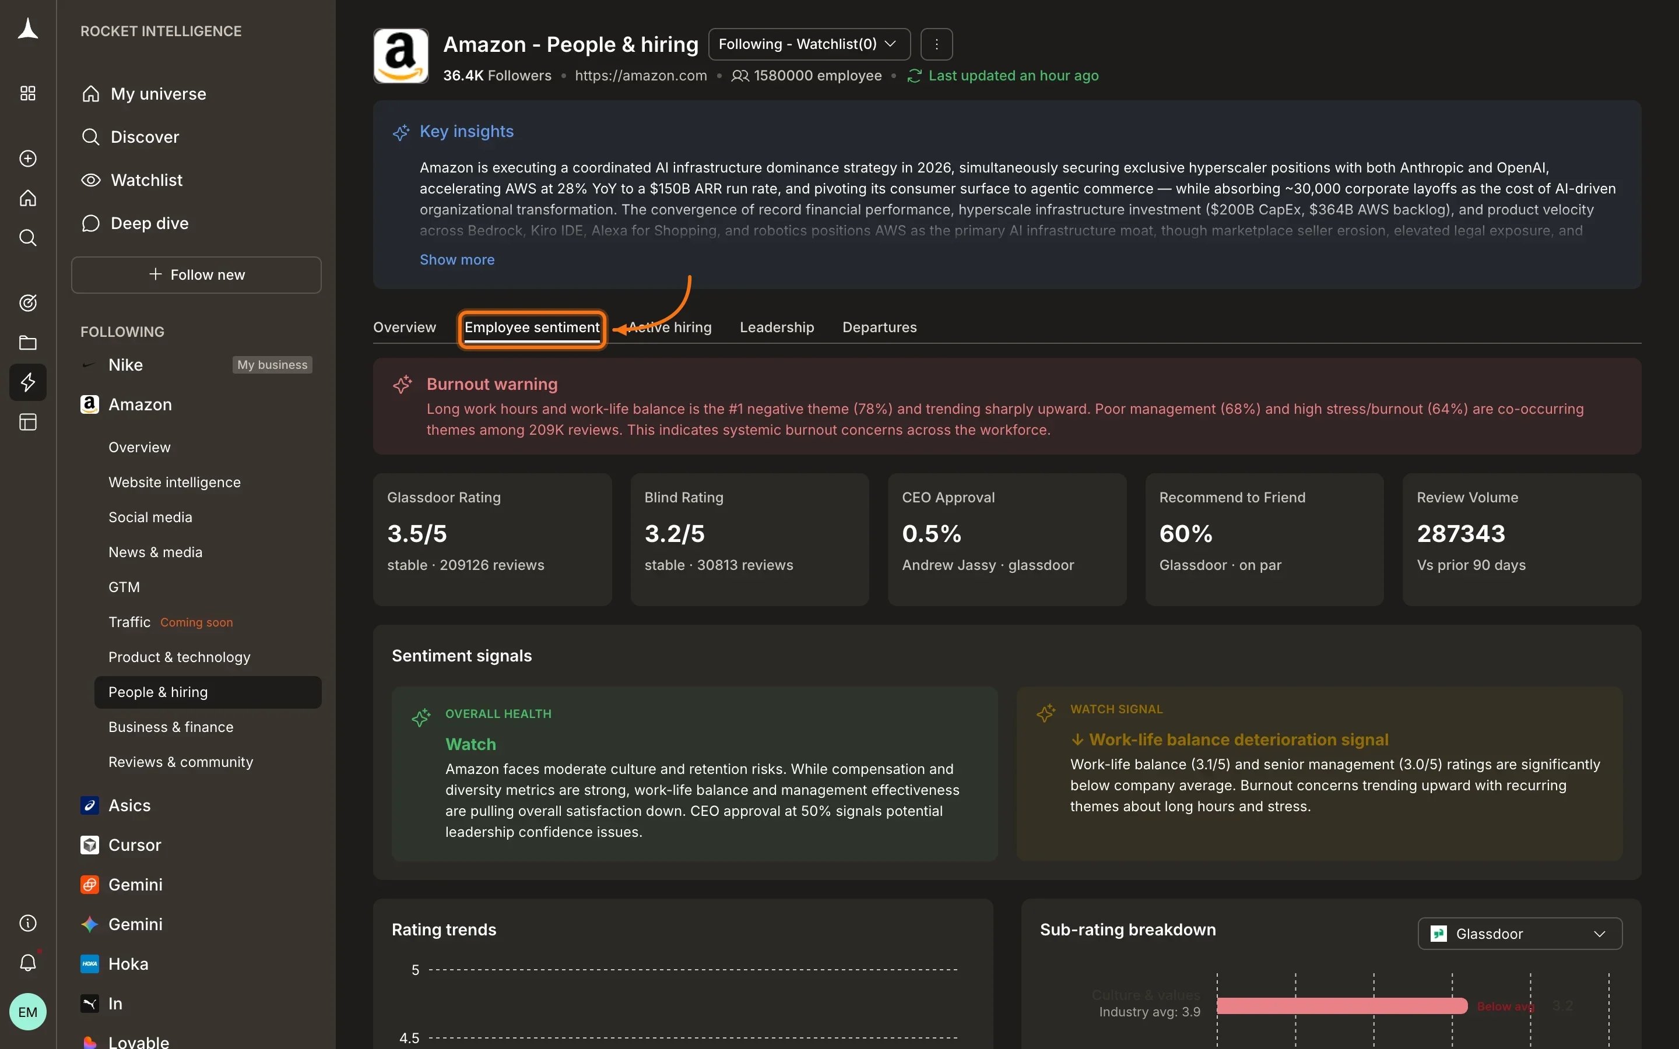Open Deep dive in sidebar
The height and width of the screenshot is (1049, 1679).
(x=135, y=223)
